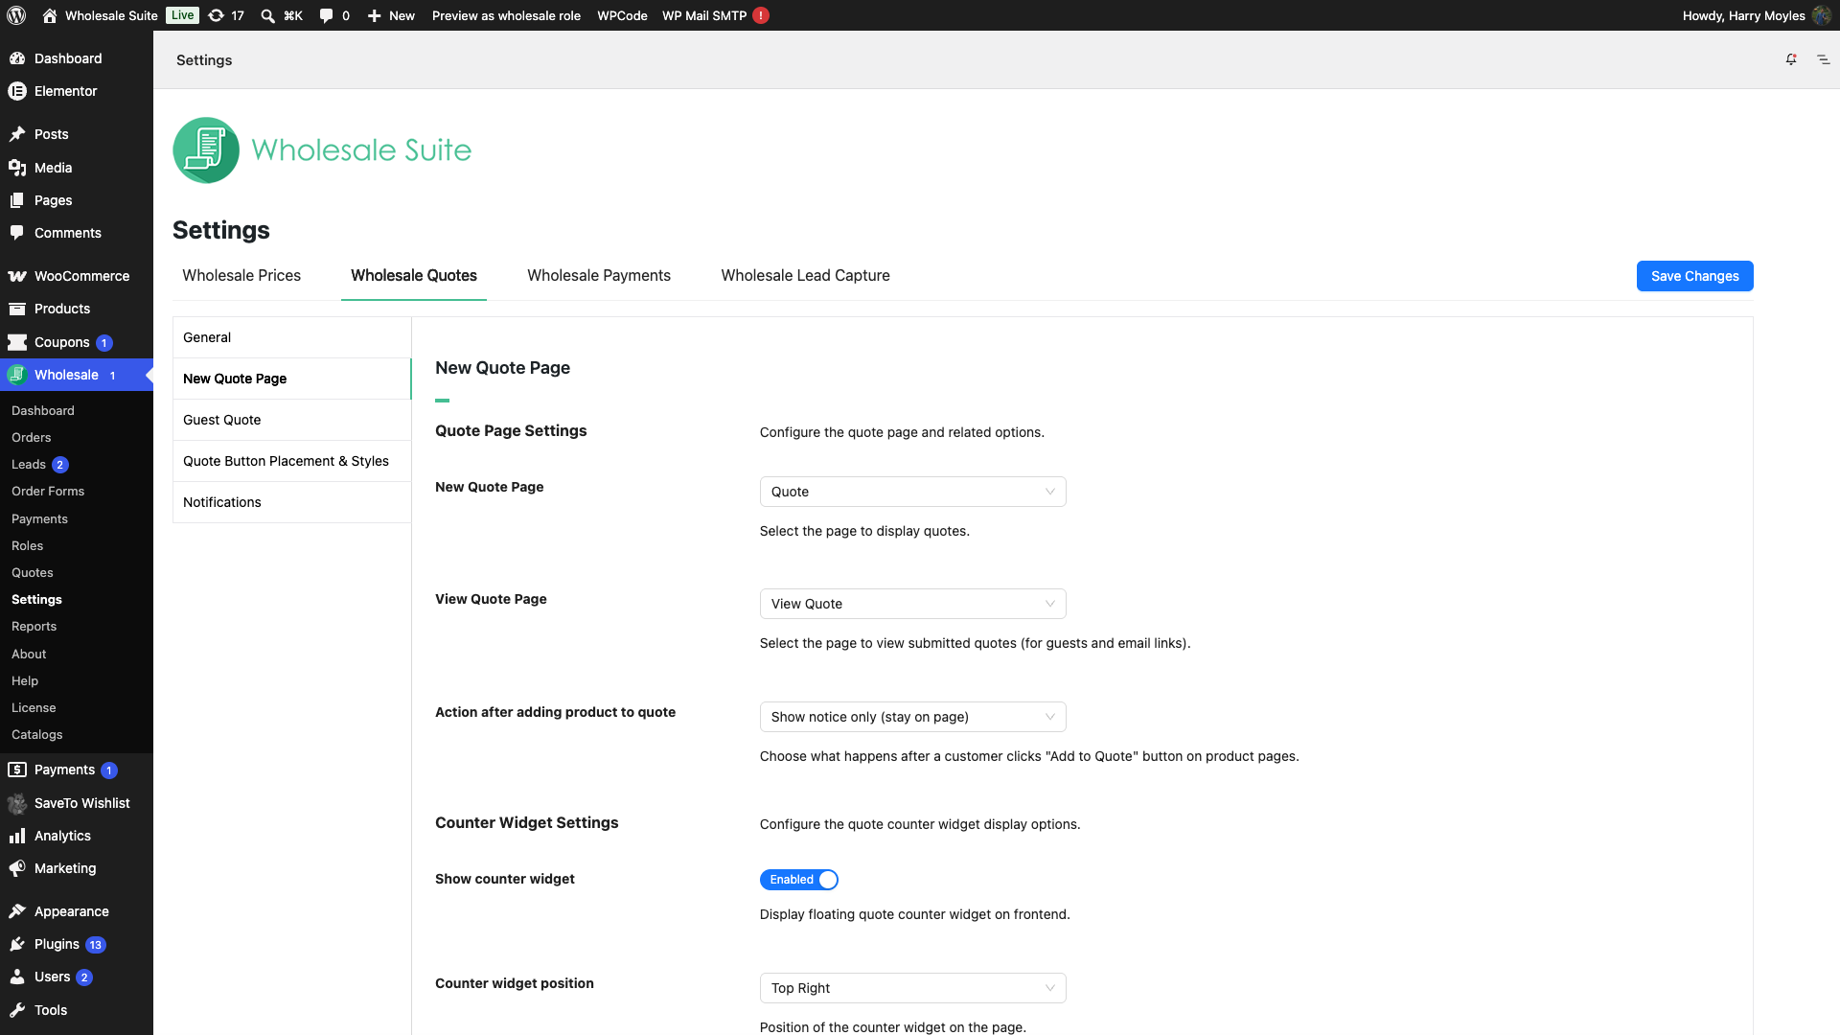Open License submenu item
The width and height of the screenshot is (1840, 1035).
pos(34,707)
